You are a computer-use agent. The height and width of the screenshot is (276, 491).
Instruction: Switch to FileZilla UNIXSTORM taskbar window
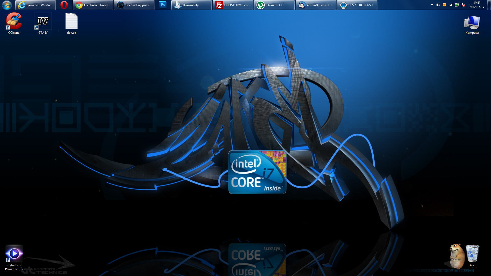point(233,5)
